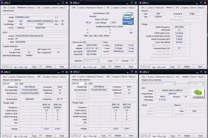The image size is (208, 138).
Task: Open Tools dropdown arrow in Pentium 4 CPU window
Action: [109, 67]
